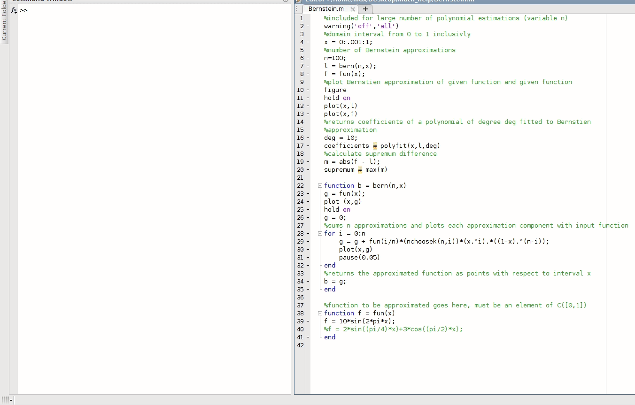Place cursor in "n=100;" line
Viewport: 635px width, 405px height.
[x=335, y=58]
